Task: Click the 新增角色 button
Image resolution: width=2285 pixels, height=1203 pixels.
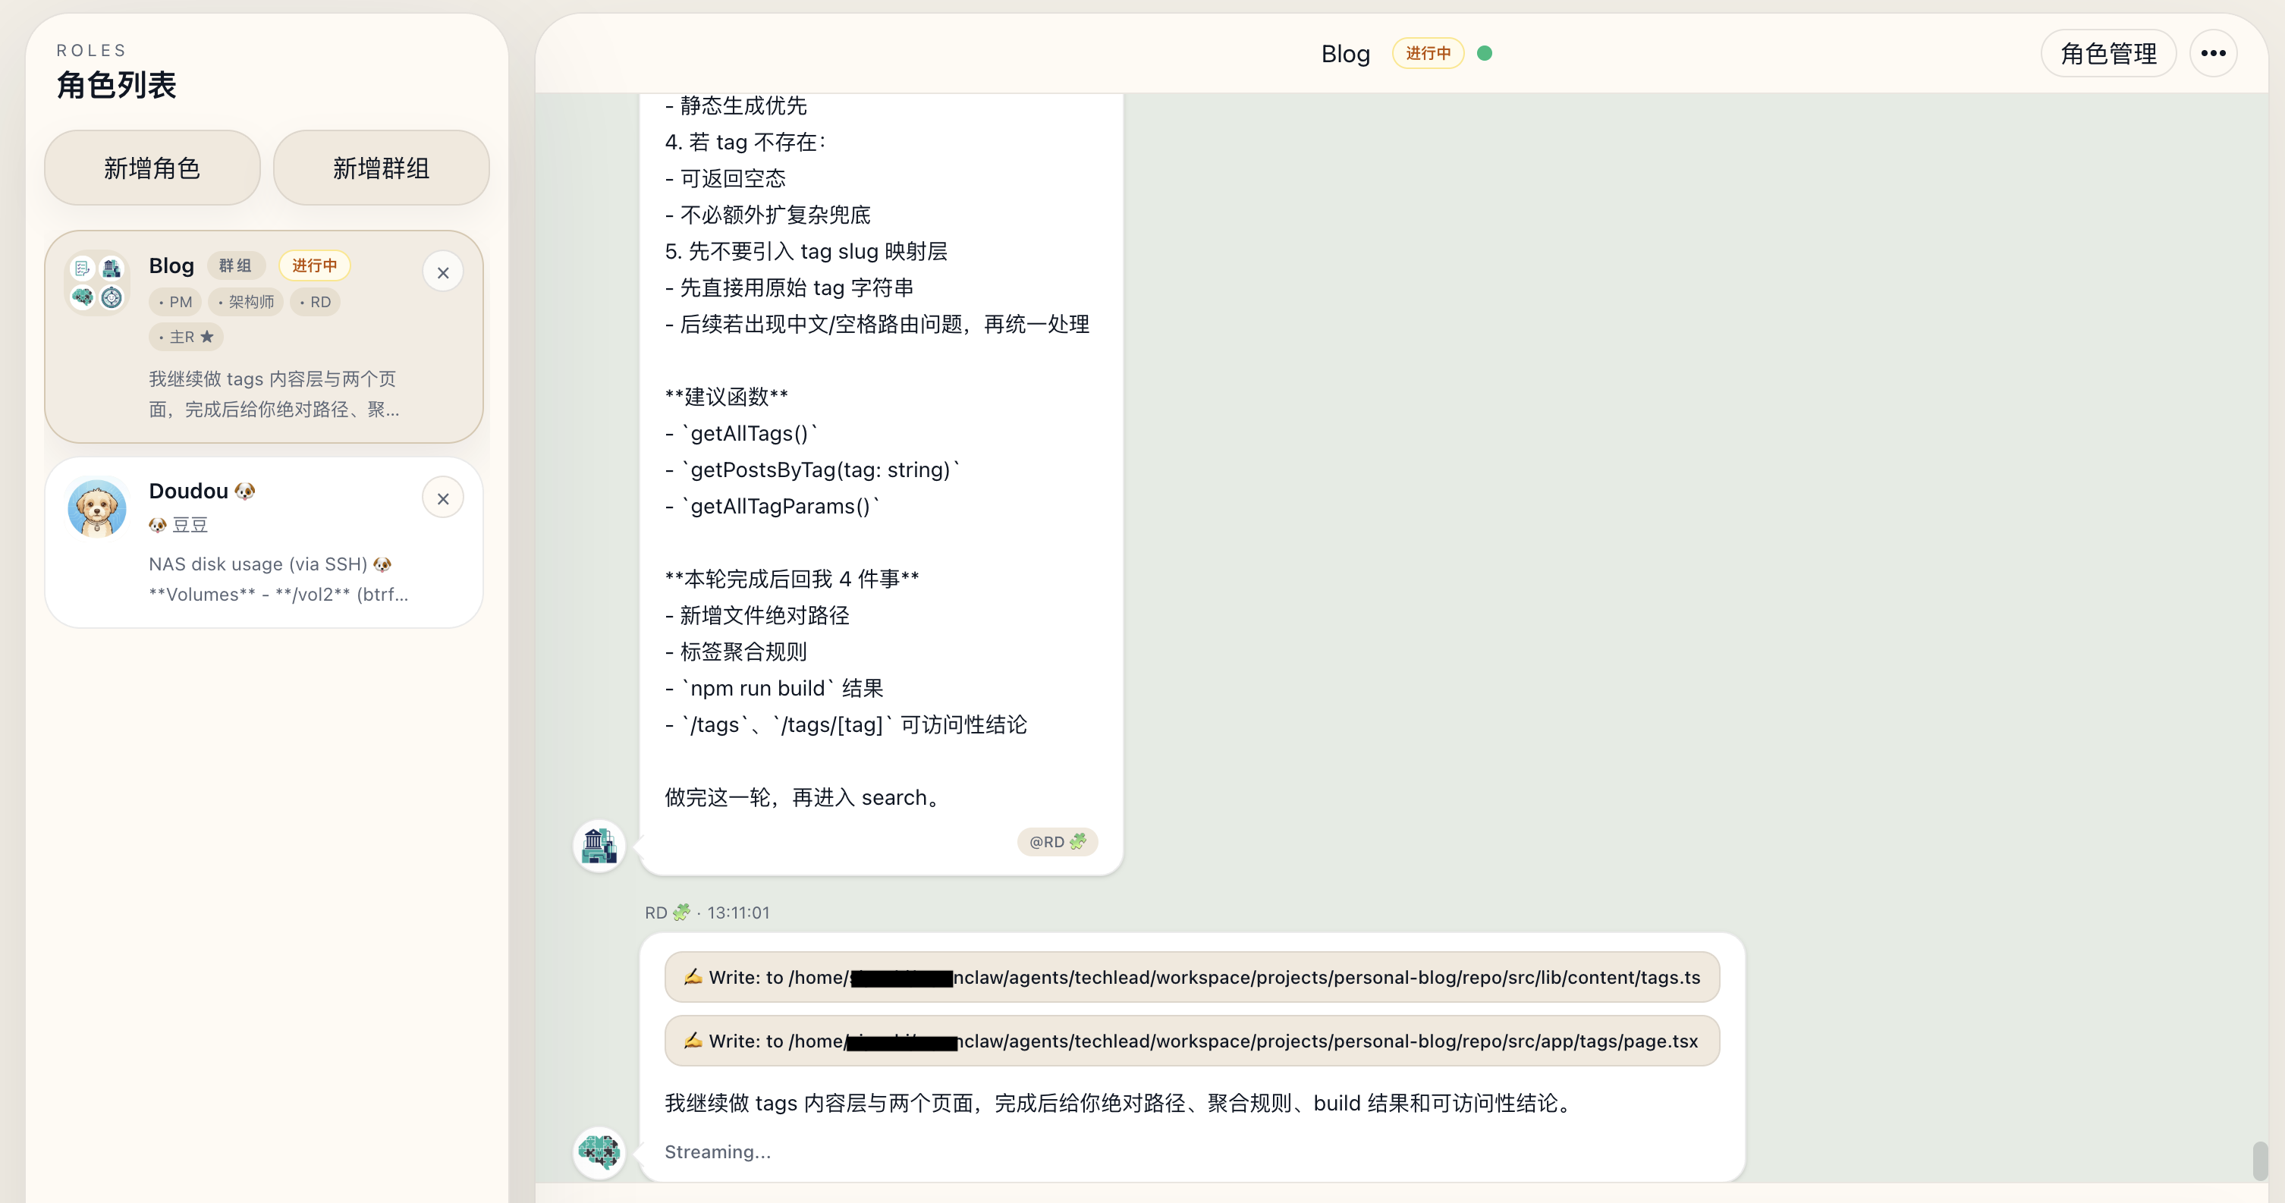Action: [x=152, y=168]
